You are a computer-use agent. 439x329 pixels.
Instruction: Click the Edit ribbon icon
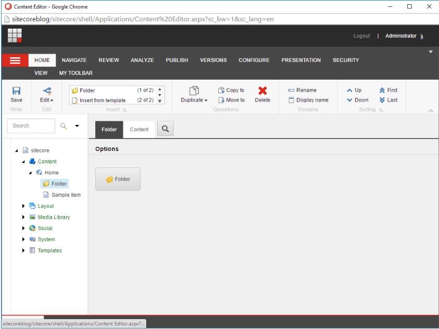tap(47, 91)
